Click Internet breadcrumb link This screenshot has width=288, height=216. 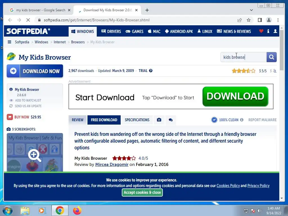[x=60, y=42]
